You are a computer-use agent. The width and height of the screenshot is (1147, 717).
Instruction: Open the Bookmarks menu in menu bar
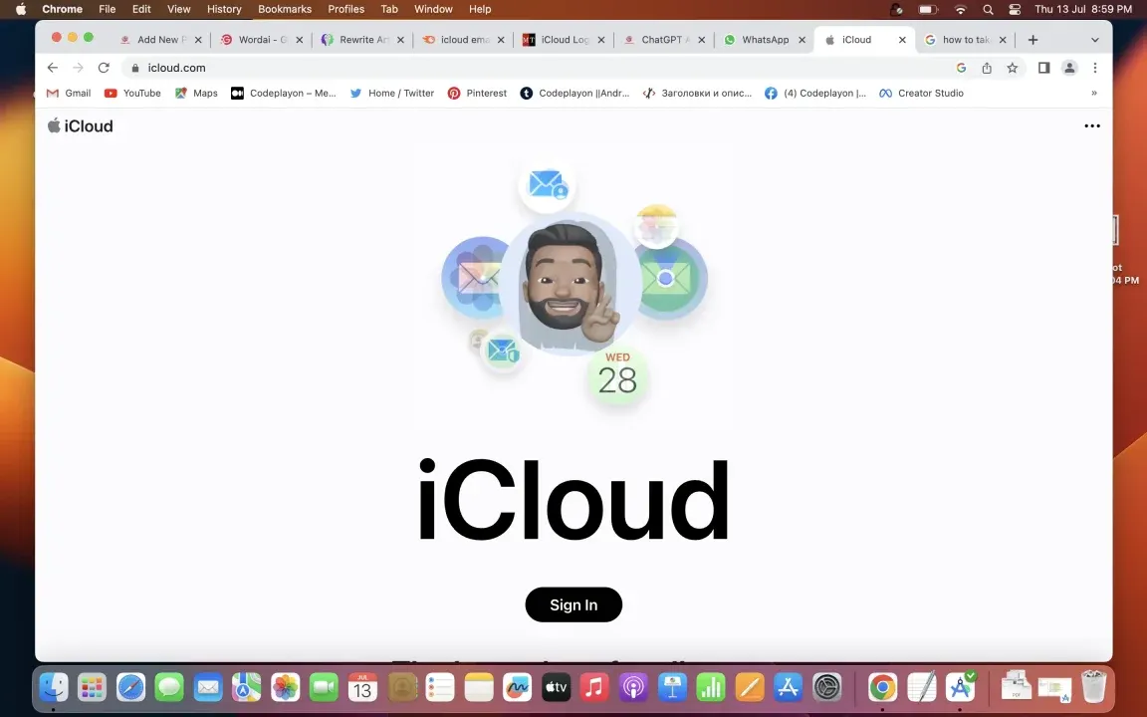(x=285, y=9)
